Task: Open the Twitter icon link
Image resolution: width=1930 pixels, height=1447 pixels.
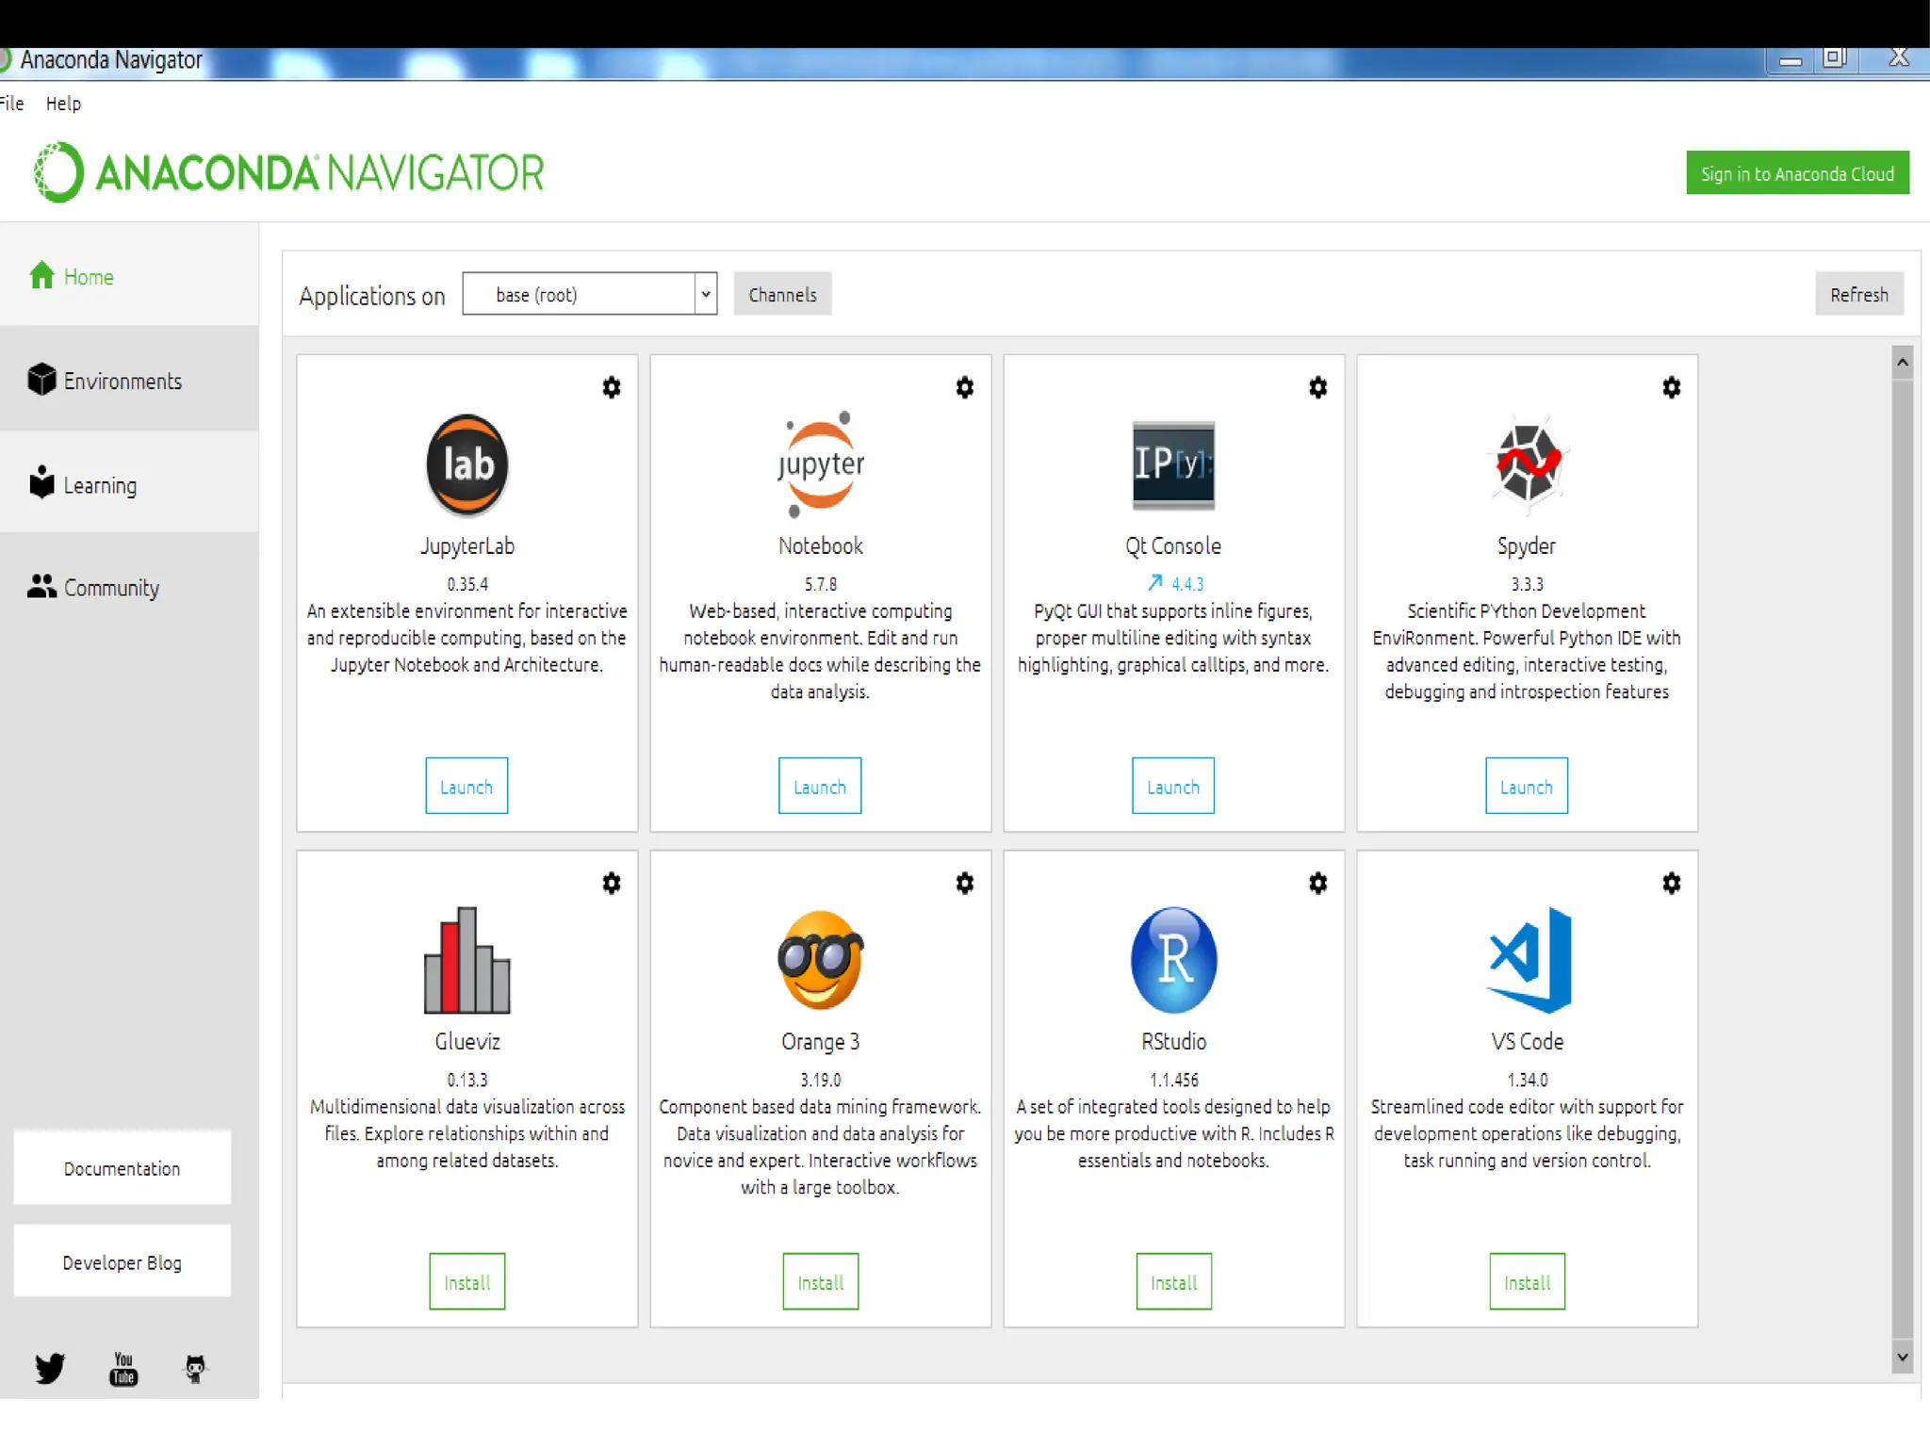Action: [x=50, y=1368]
